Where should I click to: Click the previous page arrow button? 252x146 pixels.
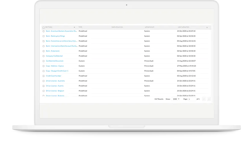pyautogui.click(x=204, y=99)
